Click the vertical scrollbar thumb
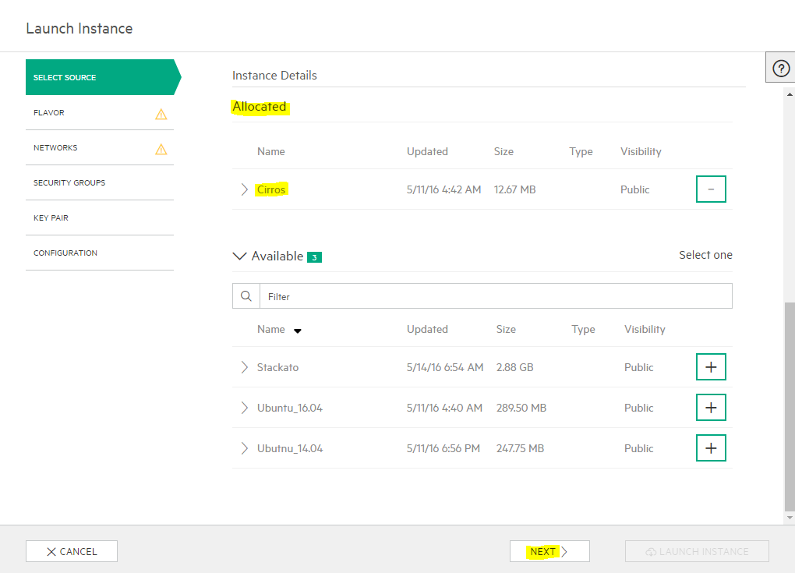 tap(790, 407)
